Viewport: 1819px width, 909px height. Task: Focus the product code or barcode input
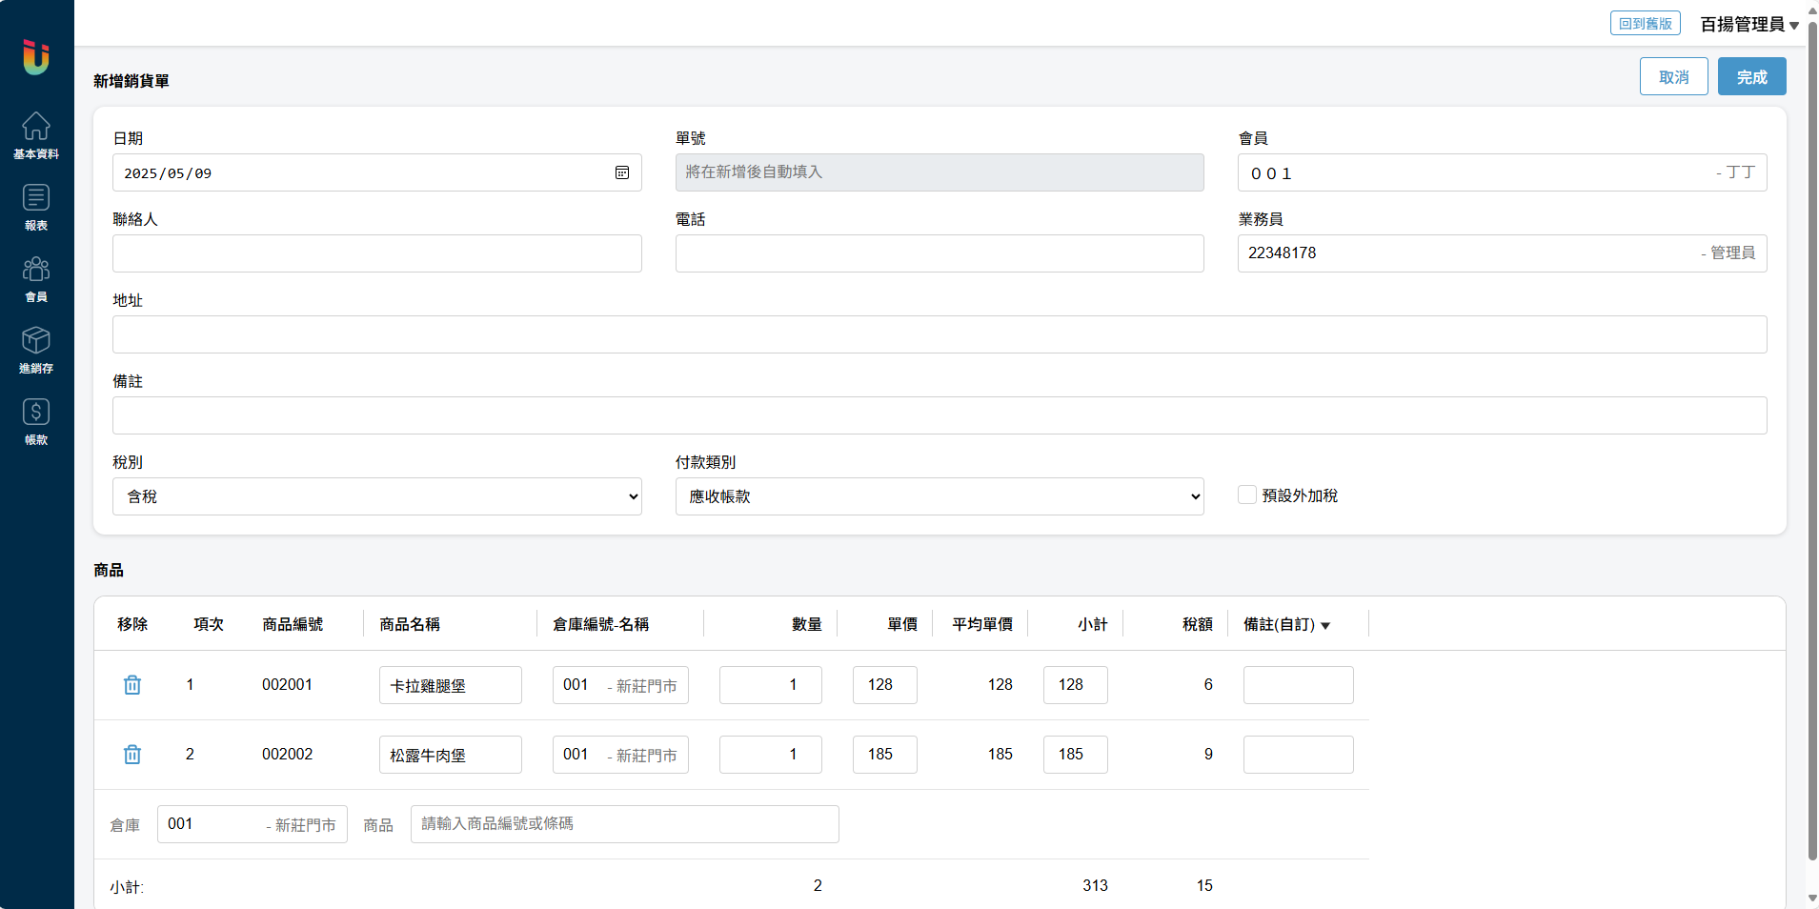pos(624,824)
